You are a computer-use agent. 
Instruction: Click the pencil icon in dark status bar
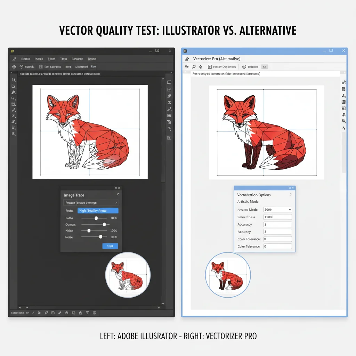60,313
